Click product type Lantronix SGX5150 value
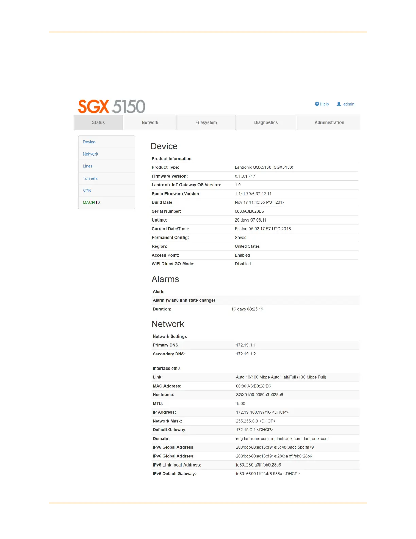Viewport: 416px width, 539px height. pos(264,167)
